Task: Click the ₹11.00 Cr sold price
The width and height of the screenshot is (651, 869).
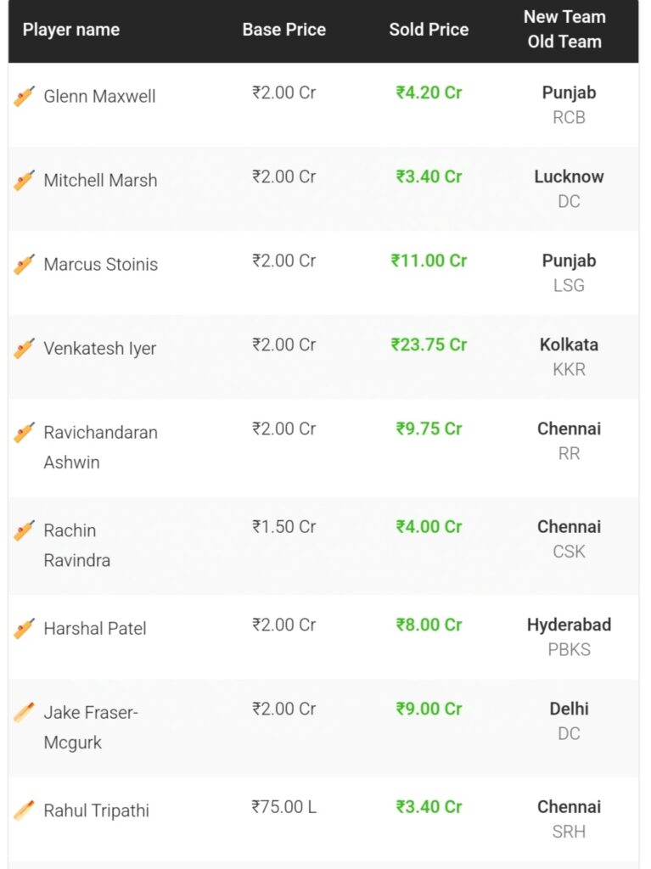Action: point(429,261)
